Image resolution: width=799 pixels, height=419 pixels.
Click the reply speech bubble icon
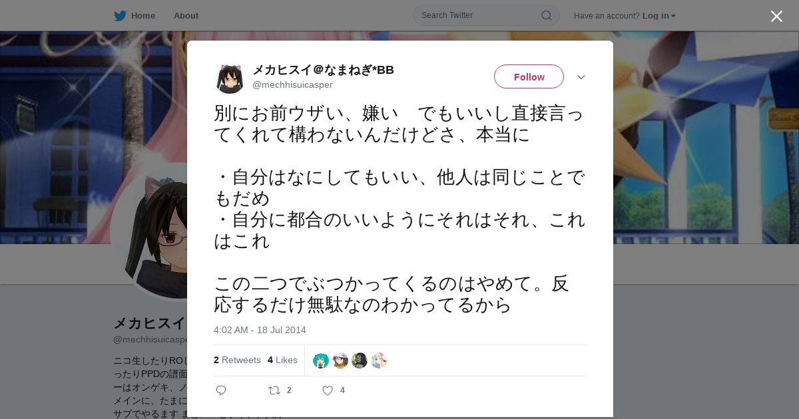(221, 390)
